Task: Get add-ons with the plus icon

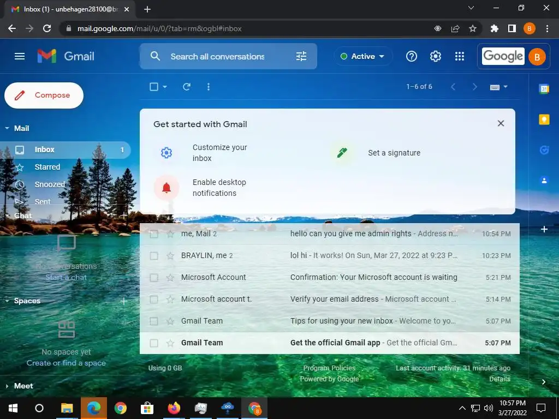Action: tap(544, 229)
